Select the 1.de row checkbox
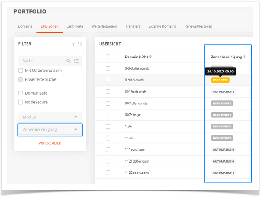The width and height of the screenshot is (263, 198). 108,127
